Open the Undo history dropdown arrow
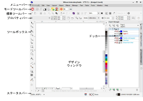Viewport: 143px width, 101px height. pos(64,13)
